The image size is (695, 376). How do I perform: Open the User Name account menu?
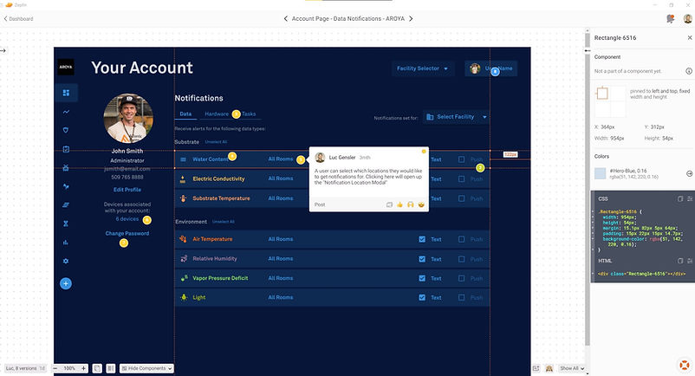(x=491, y=68)
